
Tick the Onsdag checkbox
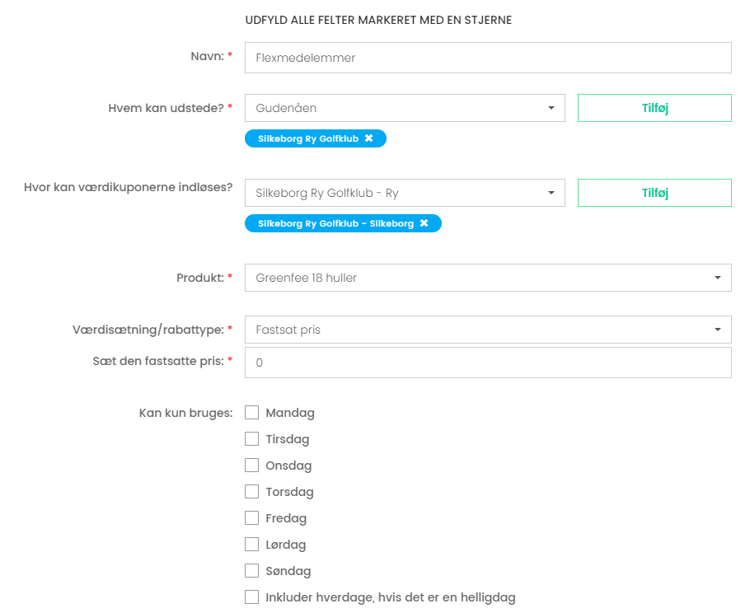tap(251, 466)
